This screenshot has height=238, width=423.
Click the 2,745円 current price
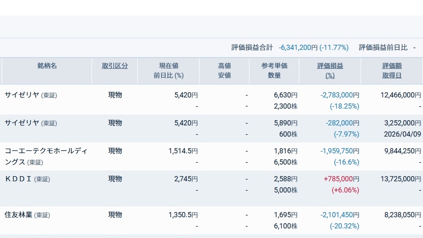[x=186, y=179]
